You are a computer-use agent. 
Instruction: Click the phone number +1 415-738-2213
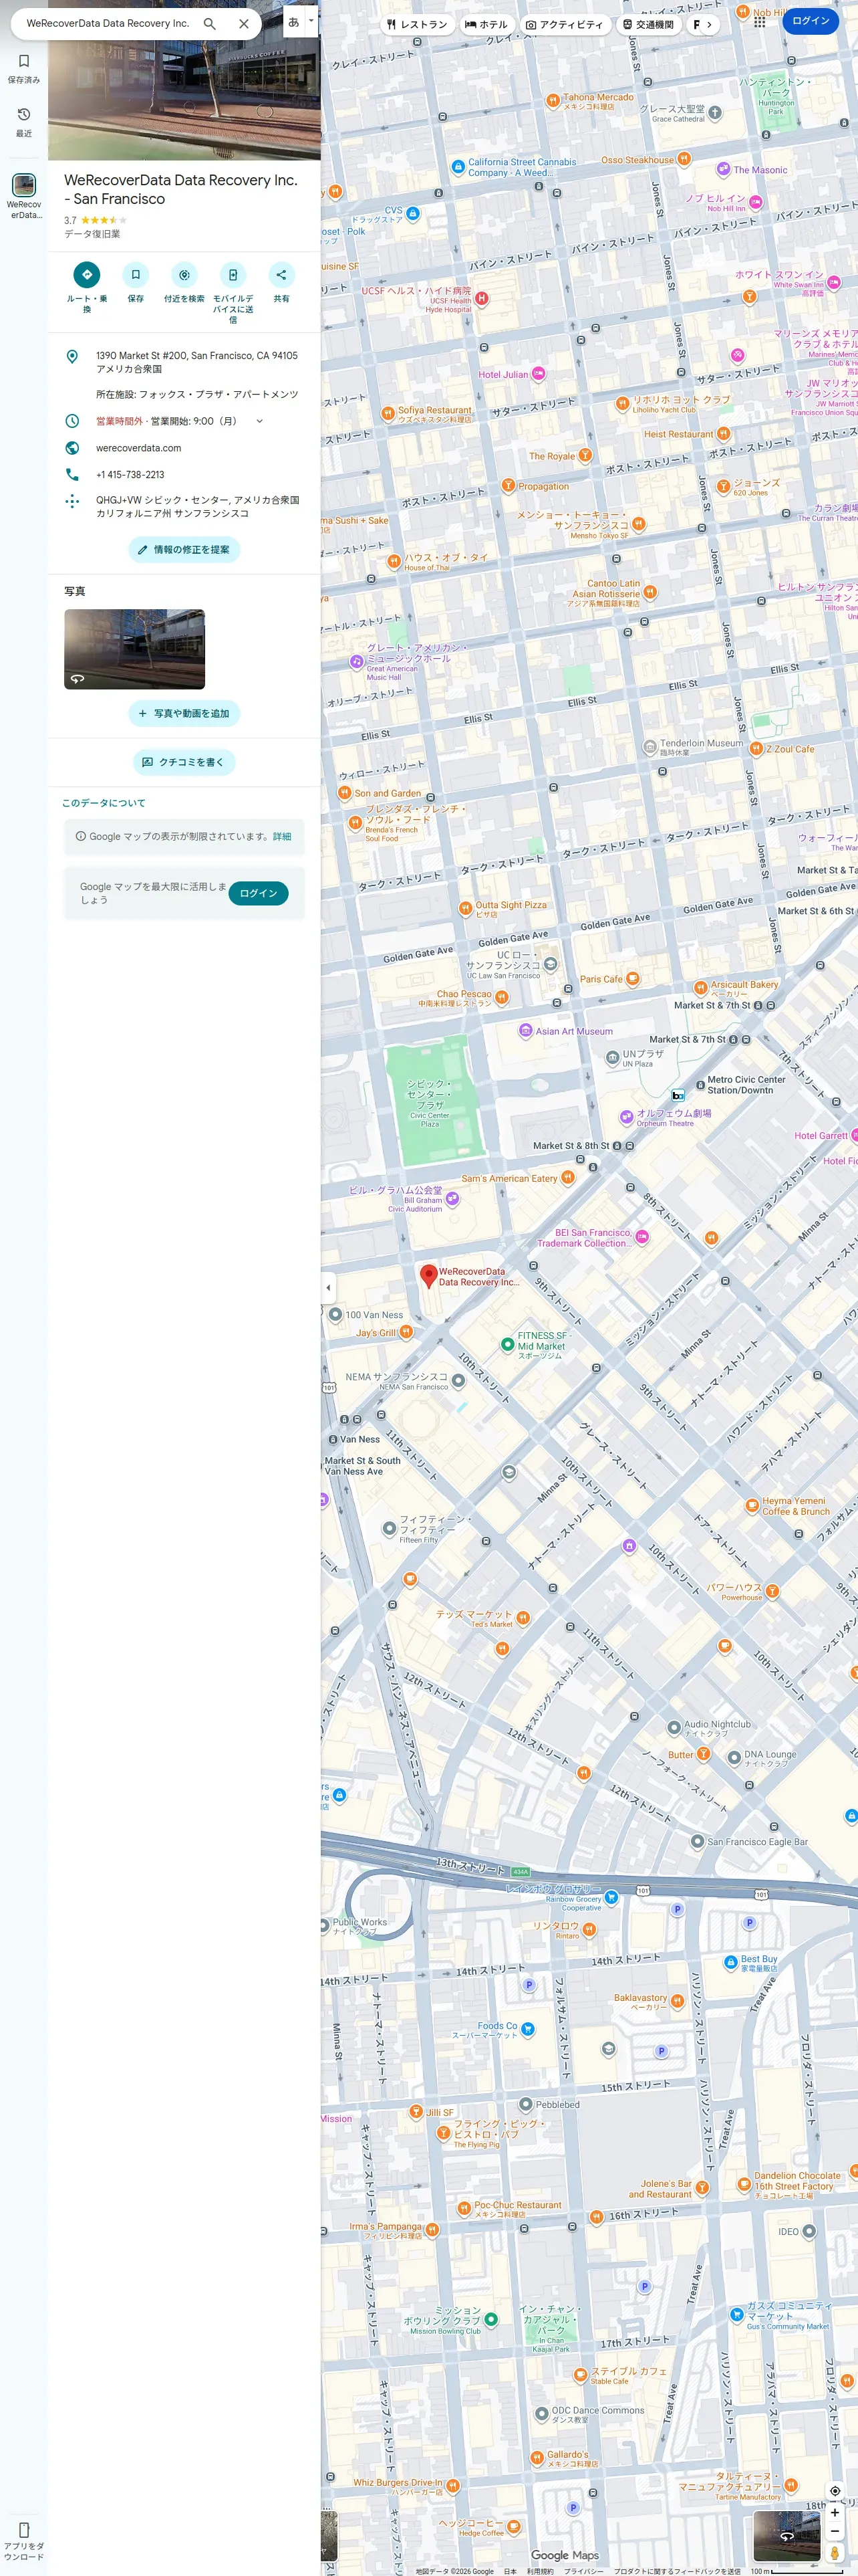130,475
